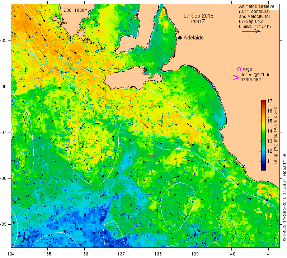Click the 136 longitude axis label
This screenshot has height=258, width=287.
click(84, 254)
